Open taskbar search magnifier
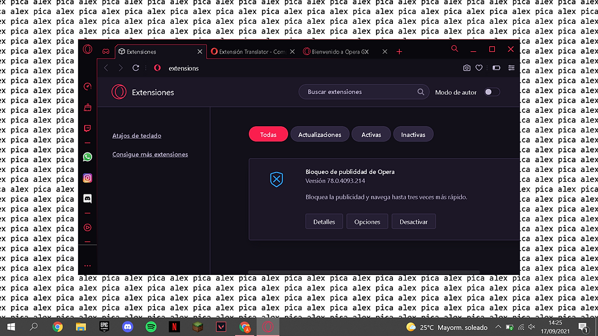The height and width of the screenshot is (336, 598). [34, 327]
